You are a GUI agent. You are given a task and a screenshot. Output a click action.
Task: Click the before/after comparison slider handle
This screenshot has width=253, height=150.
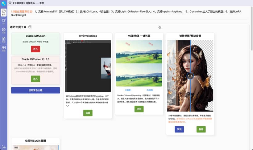(190, 76)
